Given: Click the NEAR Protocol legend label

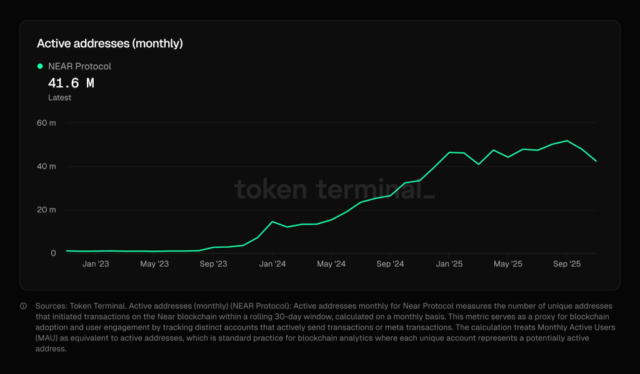Looking at the screenshot, I should pyautogui.click(x=79, y=66).
